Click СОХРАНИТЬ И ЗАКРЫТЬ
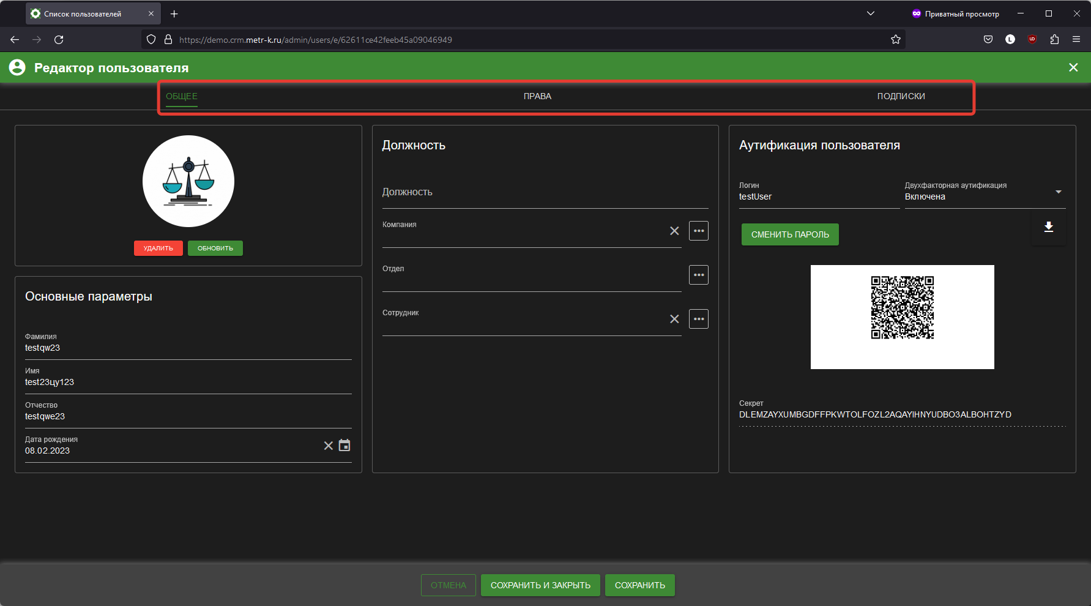The height and width of the screenshot is (606, 1091). [x=540, y=585]
